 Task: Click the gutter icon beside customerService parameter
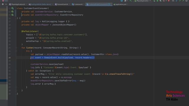(x=12, y=11)
